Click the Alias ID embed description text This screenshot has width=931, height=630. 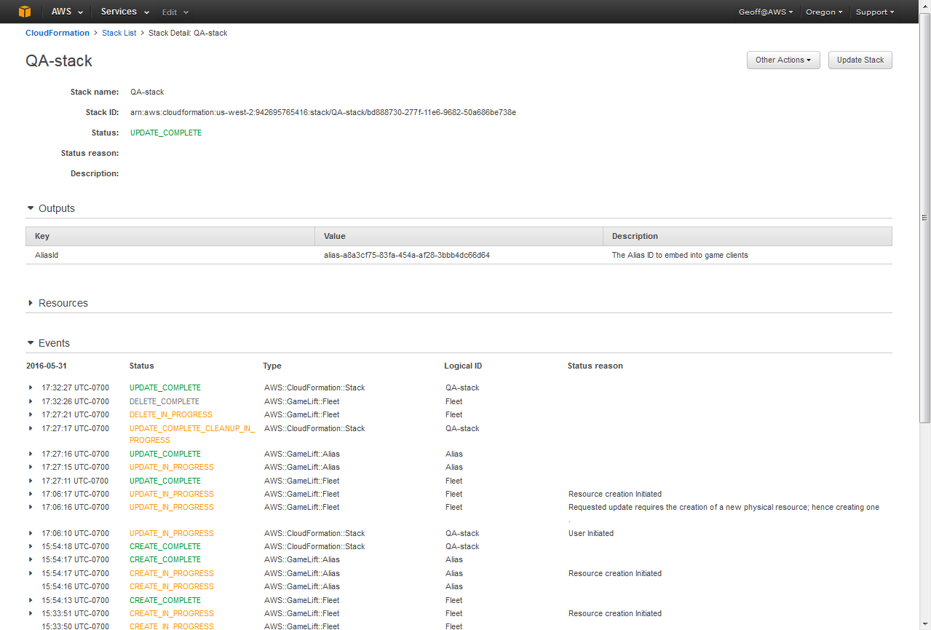click(680, 255)
